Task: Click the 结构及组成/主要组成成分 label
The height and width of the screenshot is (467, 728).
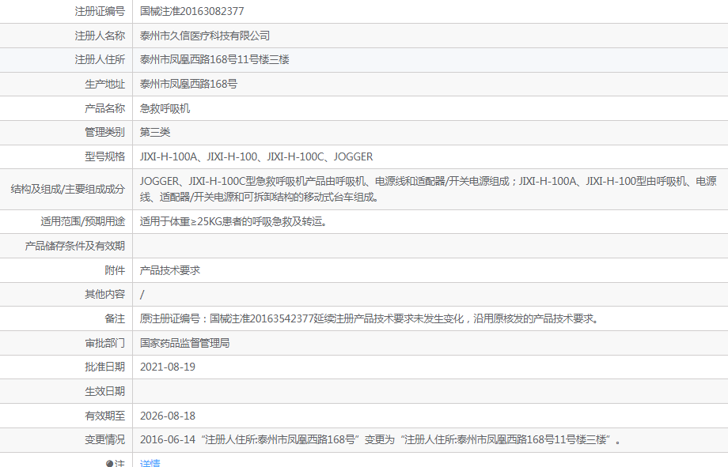Action: 68,189
